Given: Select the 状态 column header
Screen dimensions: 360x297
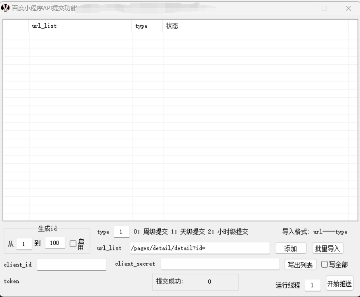Looking at the screenshot, I should click(255, 26).
